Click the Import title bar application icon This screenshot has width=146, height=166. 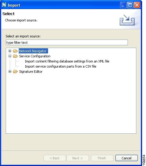pos(4,5)
